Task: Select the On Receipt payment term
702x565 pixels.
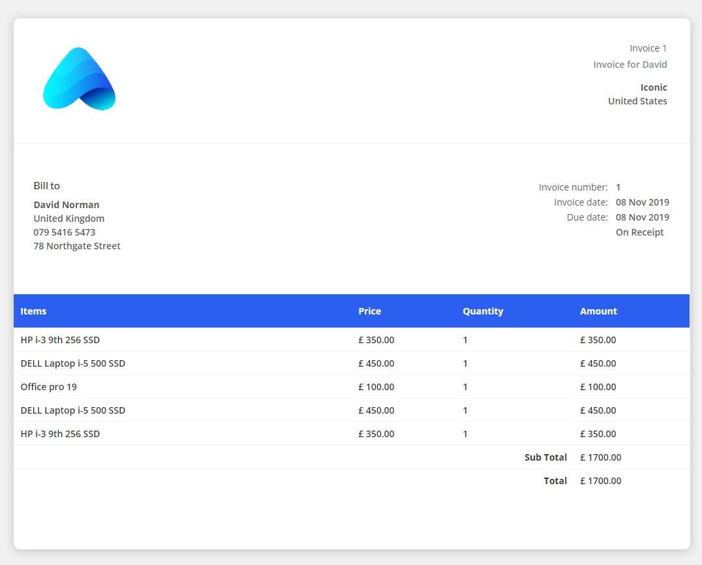Action: point(639,232)
